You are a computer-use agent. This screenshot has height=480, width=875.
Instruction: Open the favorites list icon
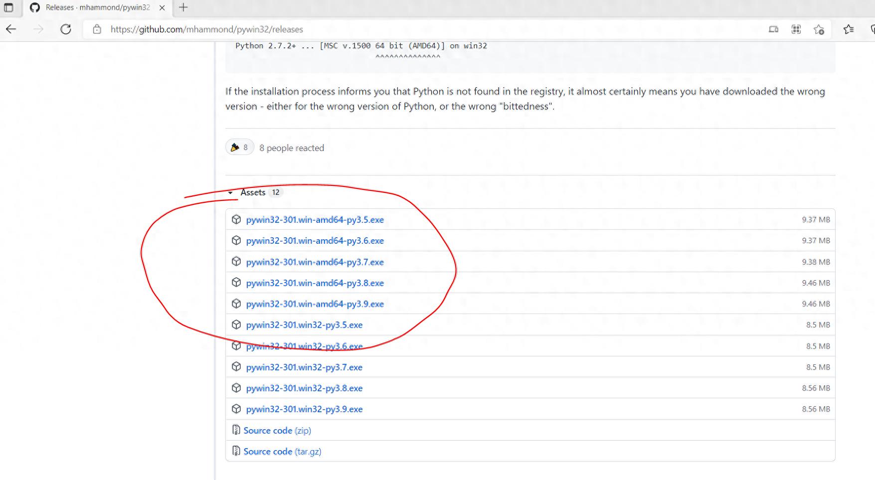[849, 29]
